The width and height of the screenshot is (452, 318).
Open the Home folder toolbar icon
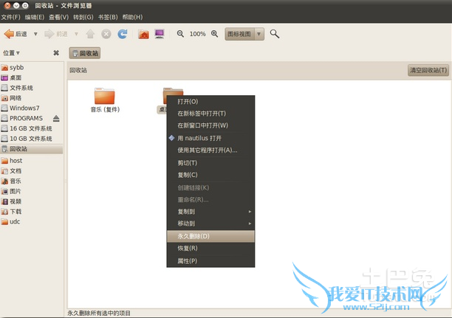pyautogui.click(x=143, y=34)
